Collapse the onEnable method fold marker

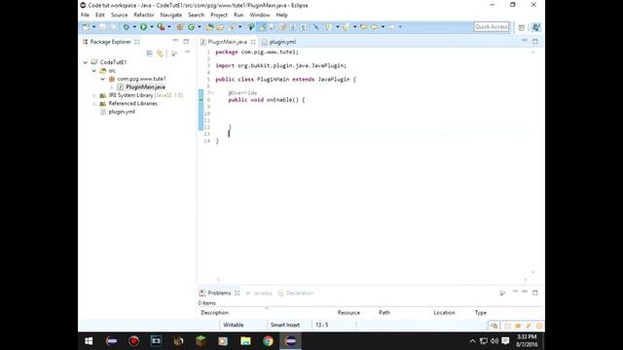(x=212, y=93)
